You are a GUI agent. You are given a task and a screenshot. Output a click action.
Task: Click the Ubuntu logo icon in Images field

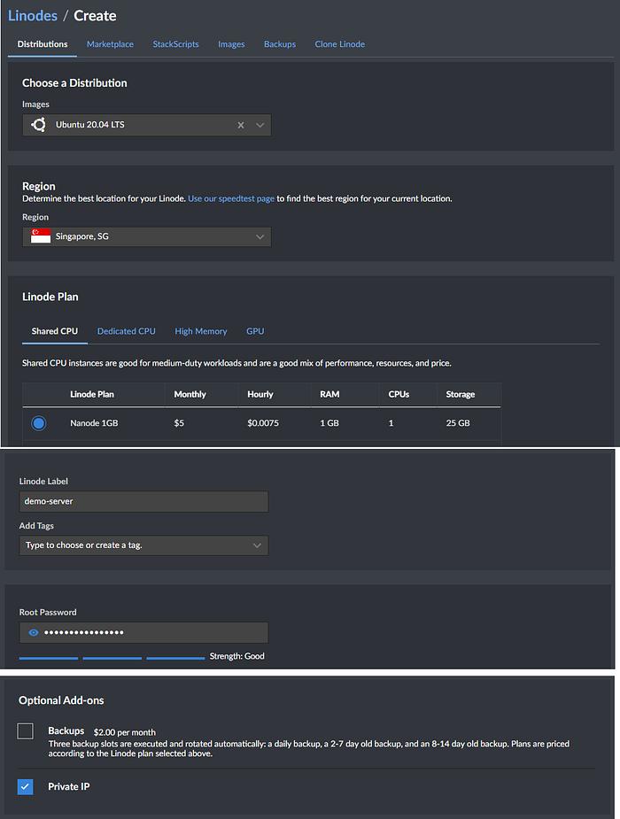point(38,125)
